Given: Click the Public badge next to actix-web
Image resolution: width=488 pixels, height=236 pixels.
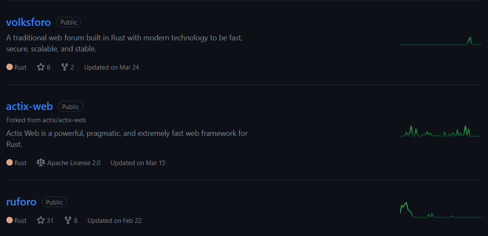Looking at the screenshot, I should [71, 107].
